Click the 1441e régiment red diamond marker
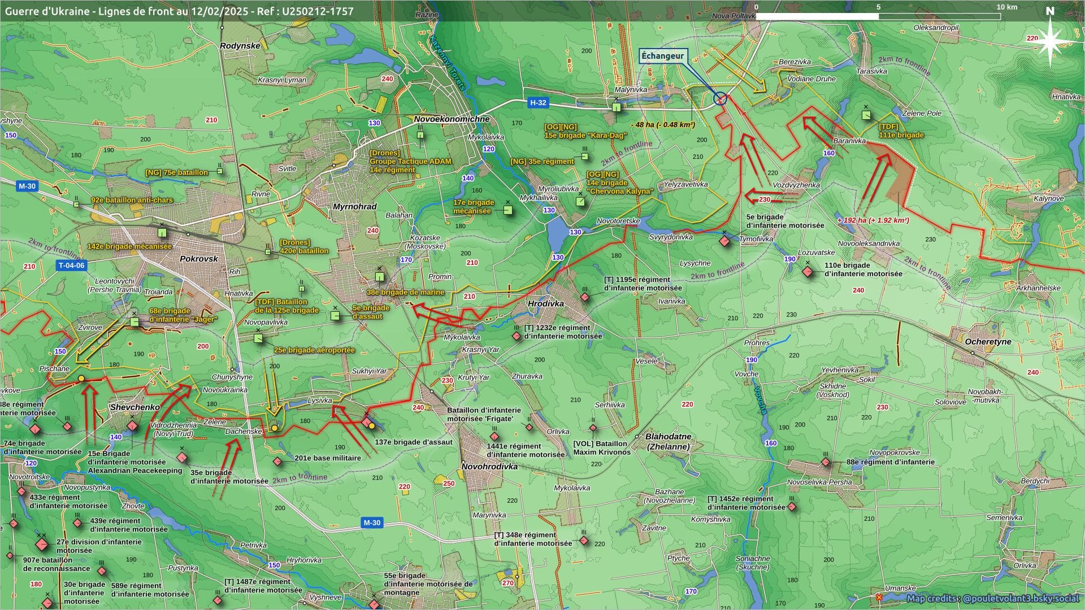The image size is (1085, 610). click(x=494, y=437)
